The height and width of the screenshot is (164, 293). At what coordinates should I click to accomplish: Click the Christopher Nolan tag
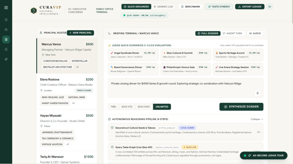[x=55, y=61]
